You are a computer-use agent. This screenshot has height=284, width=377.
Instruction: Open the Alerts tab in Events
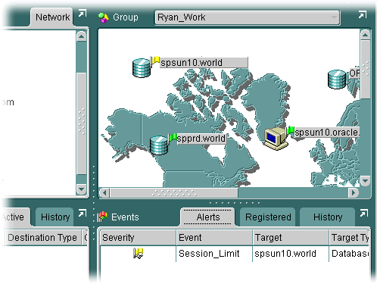pos(208,217)
